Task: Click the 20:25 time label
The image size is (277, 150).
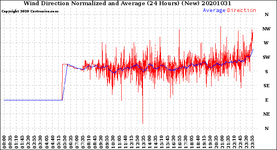Action: [216, 142]
